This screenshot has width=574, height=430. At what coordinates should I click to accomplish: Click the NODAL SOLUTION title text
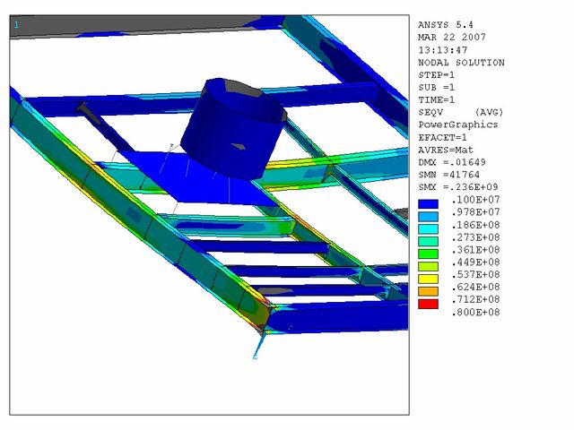pos(461,63)
